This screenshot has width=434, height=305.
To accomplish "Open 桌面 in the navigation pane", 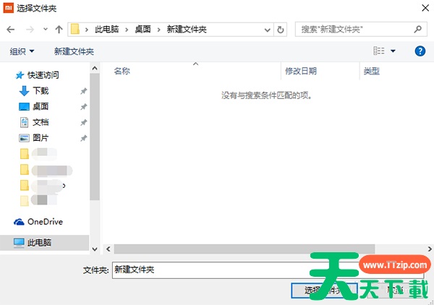I will [x=34, y=106].
